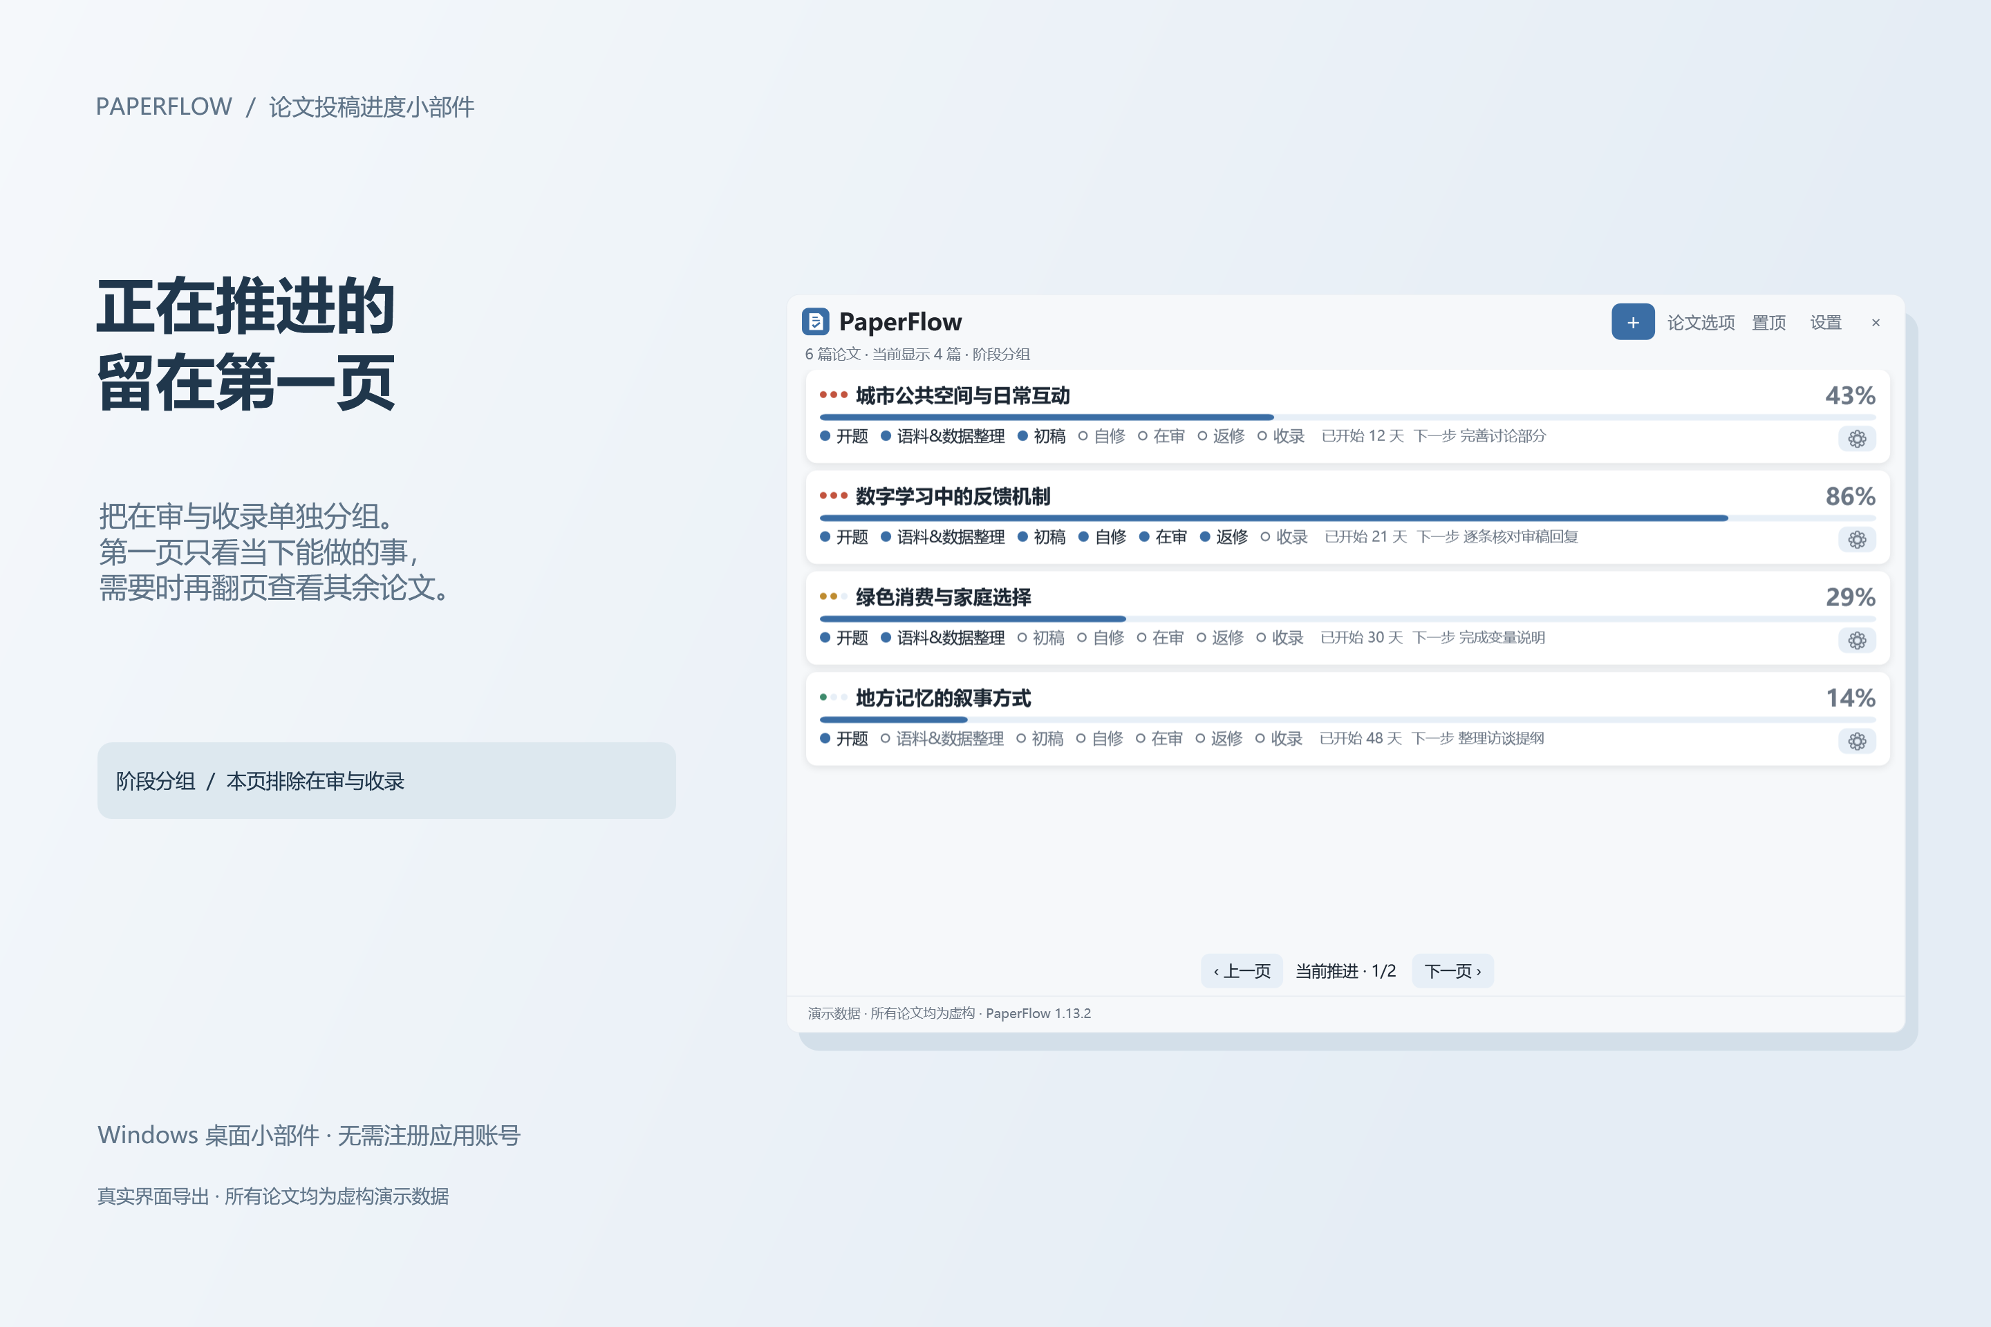Toggle 自修 stage for 城市公共空间与日常互动

1101,436
